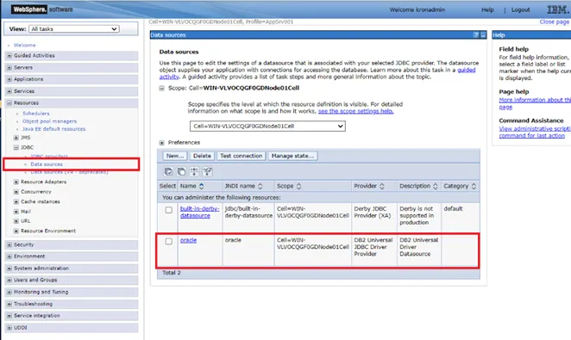This screenshot has width=571, height=340.
Task: Click the Select All Items toolbar icon
Action: 168,171
